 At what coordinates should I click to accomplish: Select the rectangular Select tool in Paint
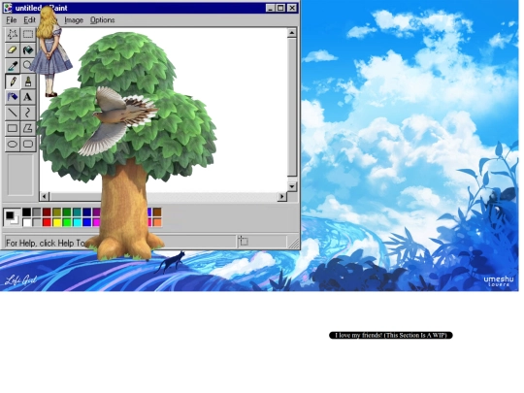[x=28, y=34]
